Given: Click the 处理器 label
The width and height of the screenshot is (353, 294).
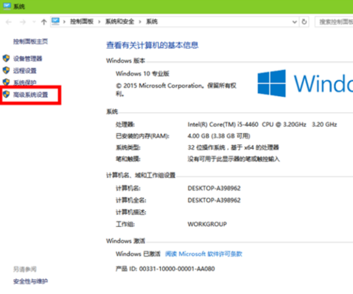Looking at the screenshot, I should (125, 124).
